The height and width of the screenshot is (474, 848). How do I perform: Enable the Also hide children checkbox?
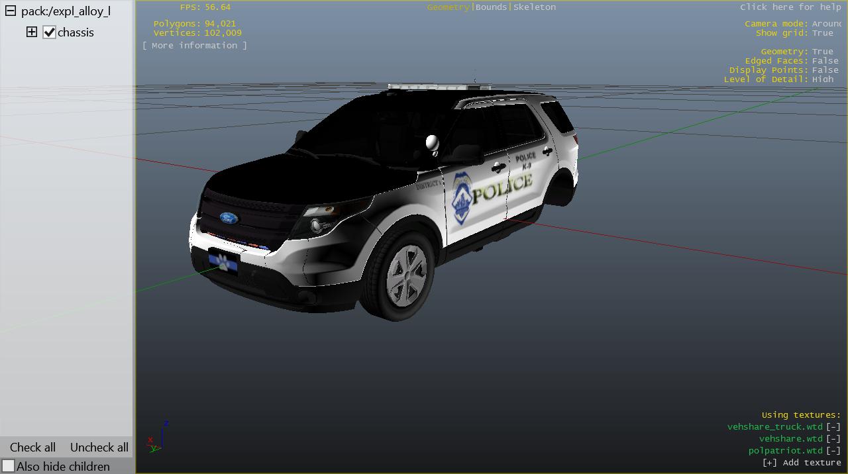[9, 466]
